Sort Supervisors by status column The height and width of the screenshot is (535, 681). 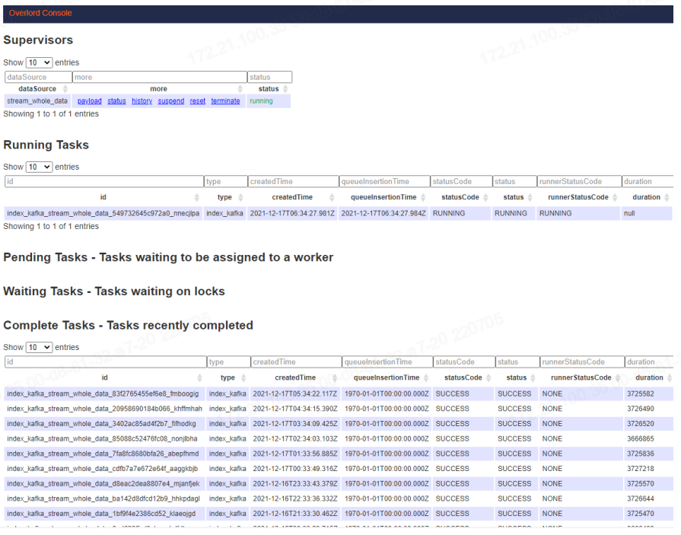tap(269, 89)
